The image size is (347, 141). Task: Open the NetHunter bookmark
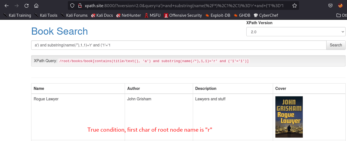pos(129,15)
